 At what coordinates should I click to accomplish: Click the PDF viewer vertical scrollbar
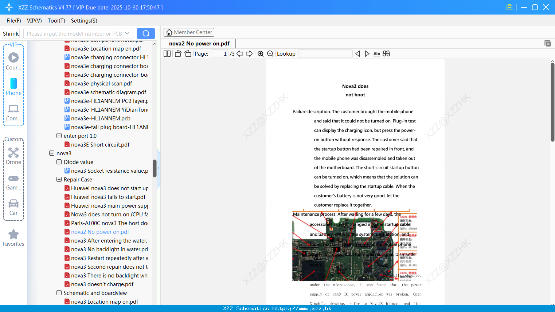552,102
